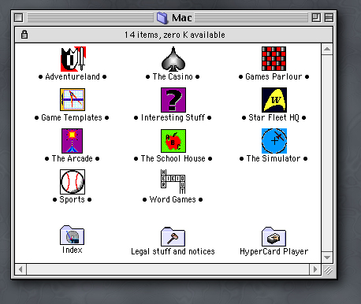Viewport: 361px width, 304px height.
Task: Click the Games Parlour checkerboard icon
Action: pos(274,59)
